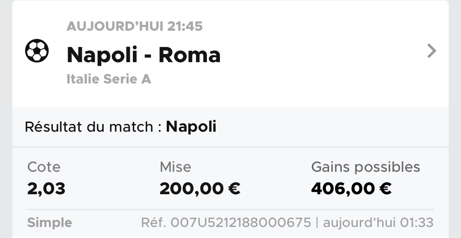This screenshot has height=238, width=461.
Task: Open match details with the right chevron
Action: coord(431,51)
